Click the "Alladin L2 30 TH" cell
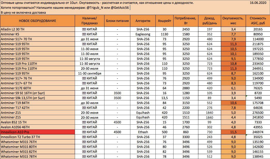 [37, 29]
